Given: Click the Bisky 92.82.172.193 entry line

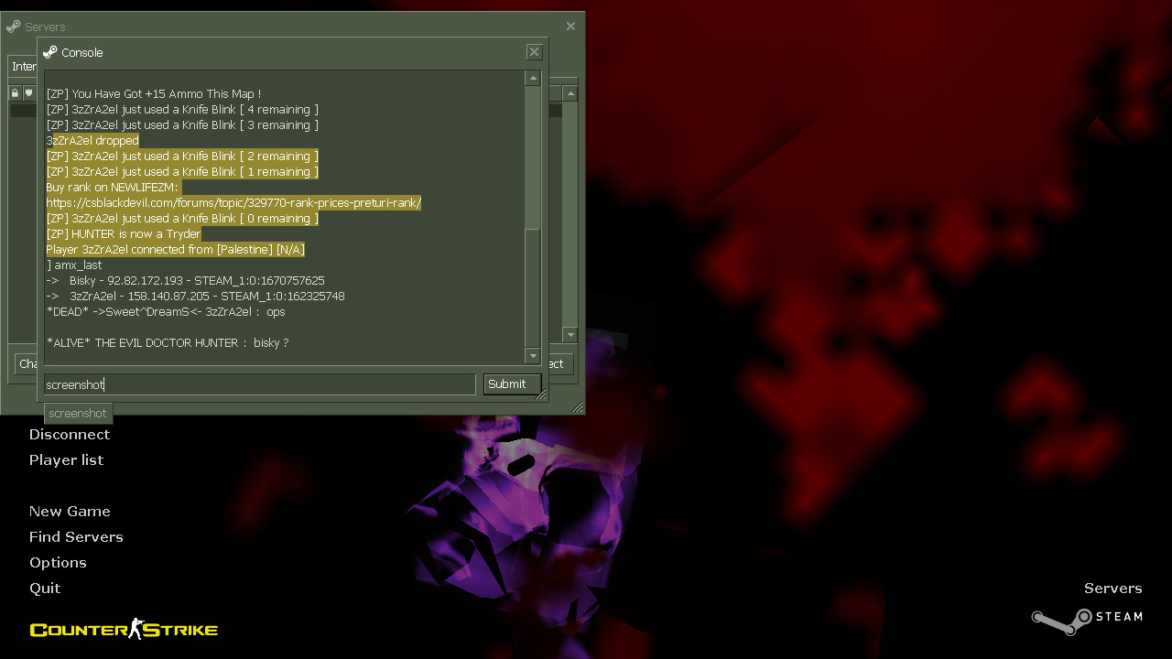Looking at the screenshot, I should [186, 280].
